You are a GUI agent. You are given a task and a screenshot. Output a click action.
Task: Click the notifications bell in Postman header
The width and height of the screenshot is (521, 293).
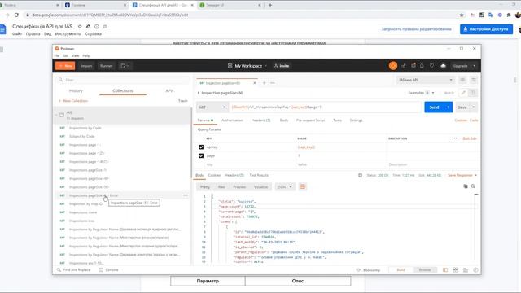point(422,66)
